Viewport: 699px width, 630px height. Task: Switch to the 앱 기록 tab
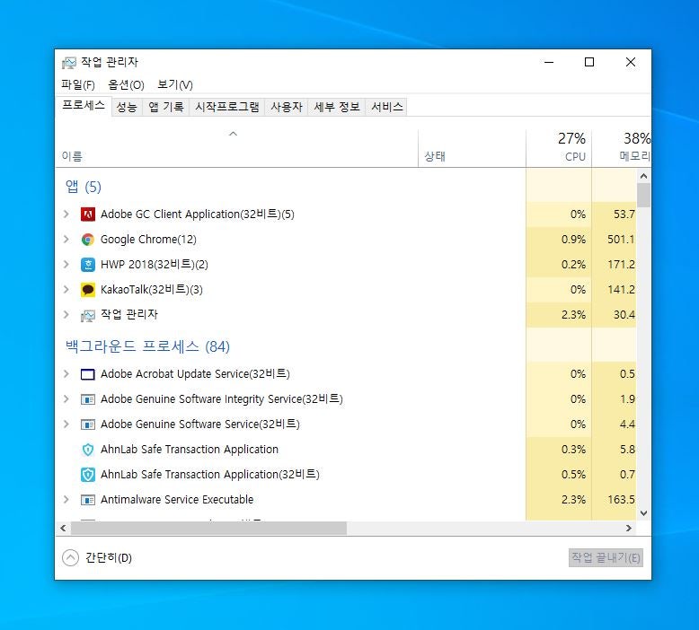coord(166,107)
